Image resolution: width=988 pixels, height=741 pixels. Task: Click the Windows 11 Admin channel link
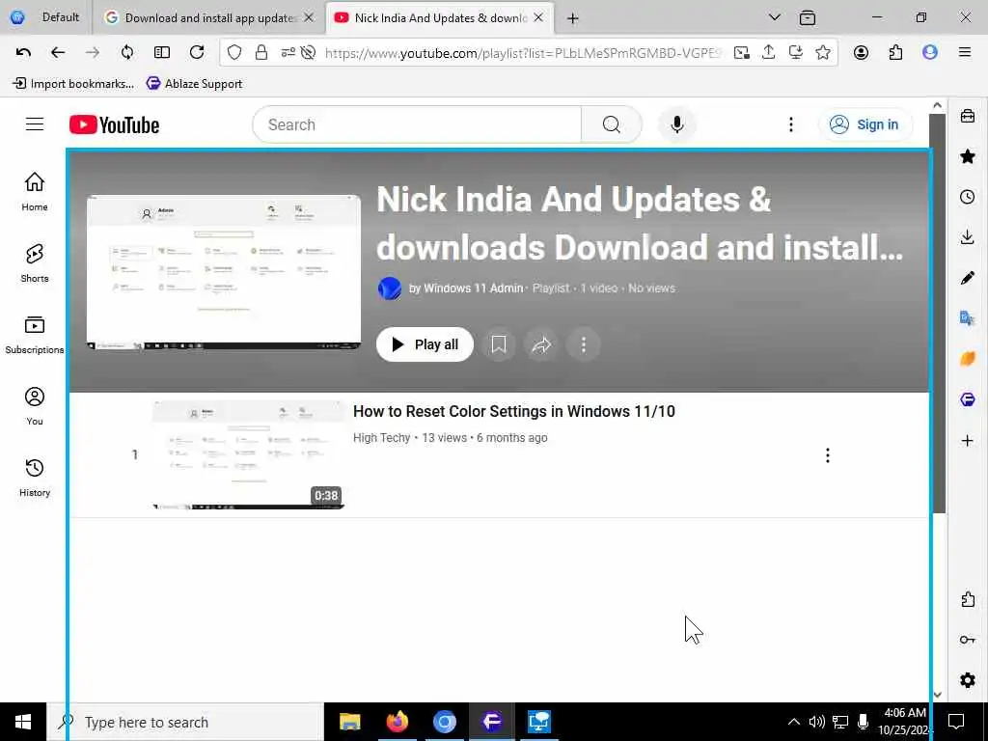coord(473,288)
